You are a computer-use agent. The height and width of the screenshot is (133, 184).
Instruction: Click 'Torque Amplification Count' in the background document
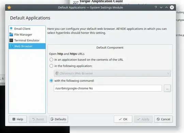click(101, 1)
